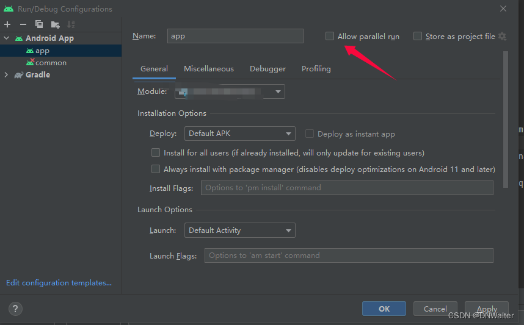Click the vertical scrollbar of settings panel
524x325 pixels.
tap(505, 120)
